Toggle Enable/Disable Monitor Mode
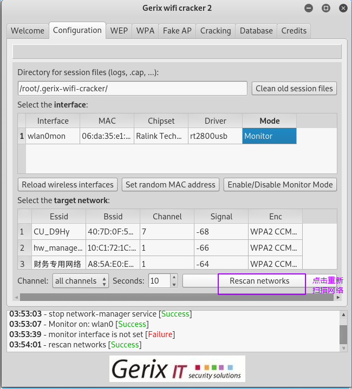This screenshot has height=389, width=352. point(280,185)
